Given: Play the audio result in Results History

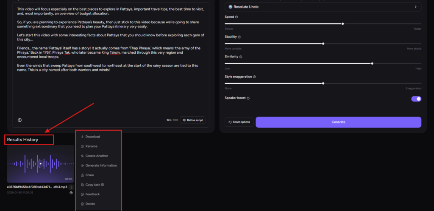Looking at the screenshot, I should [40, 164].
